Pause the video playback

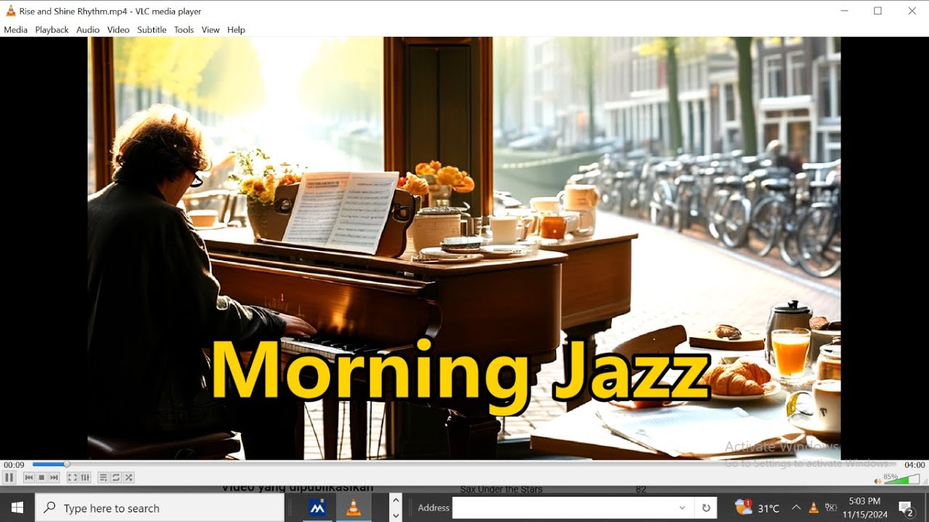point(9,477)
